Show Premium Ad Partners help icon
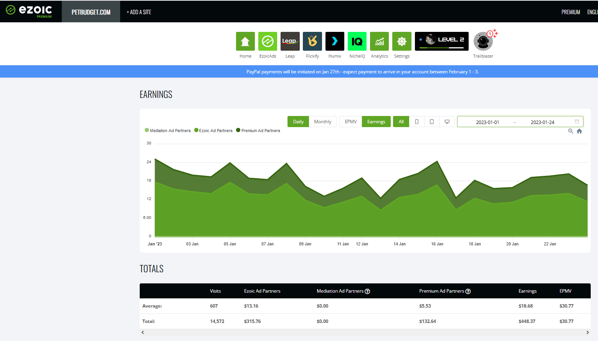Image resolution: width=598 pixels, height=341 pixels. coord(468,291)
